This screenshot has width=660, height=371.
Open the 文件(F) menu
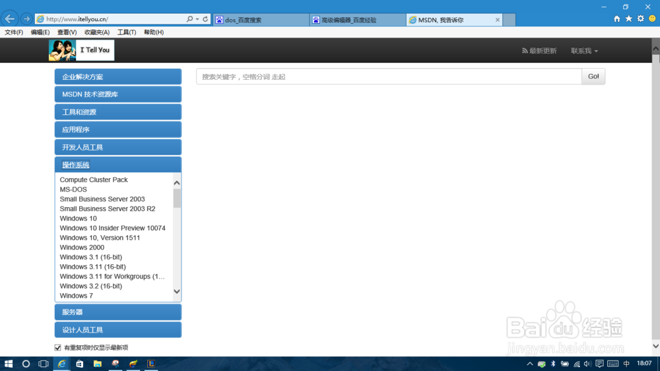(x=14, y=32)
